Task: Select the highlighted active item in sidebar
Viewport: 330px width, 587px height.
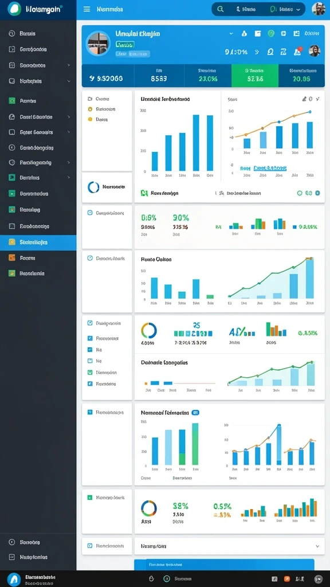Action: click(38, 242)
